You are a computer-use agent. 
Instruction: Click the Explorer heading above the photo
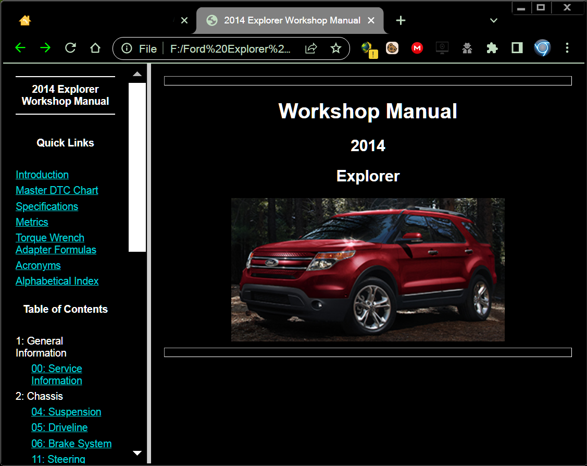(x=368, y=176)
